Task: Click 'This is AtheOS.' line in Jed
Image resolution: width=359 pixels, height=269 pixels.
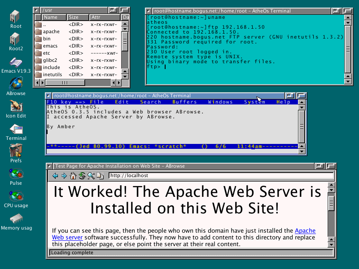Action: coord(73,107)
